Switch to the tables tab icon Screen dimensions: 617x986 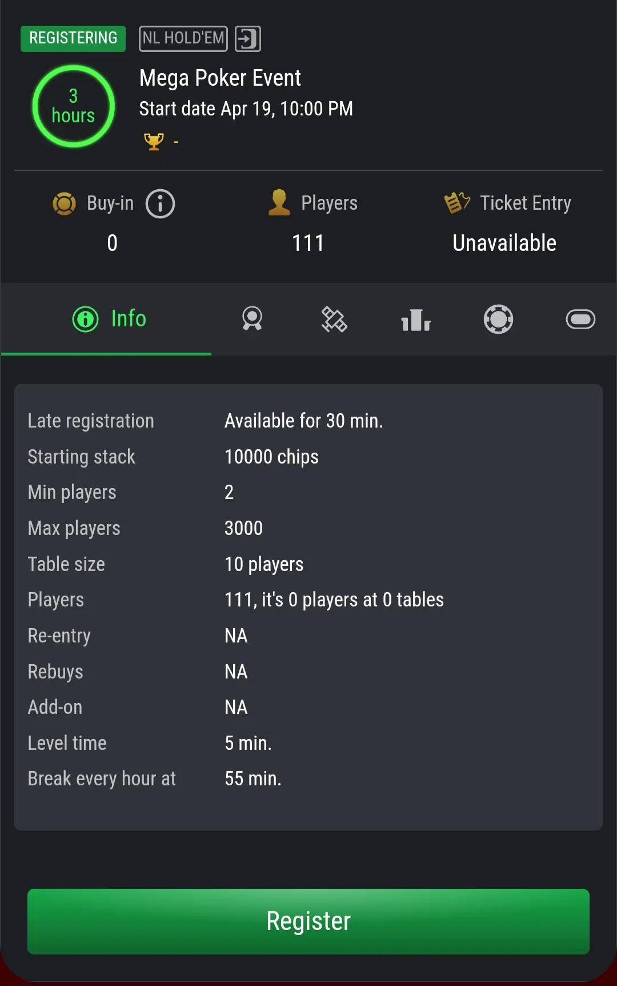(x=334, y=319)
